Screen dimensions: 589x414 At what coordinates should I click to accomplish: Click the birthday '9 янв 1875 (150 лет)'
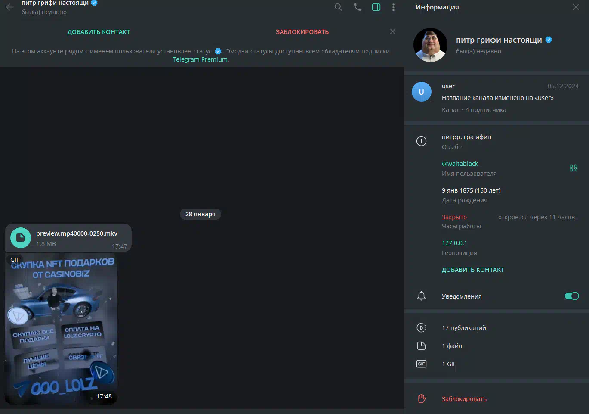tap(471, 190)
